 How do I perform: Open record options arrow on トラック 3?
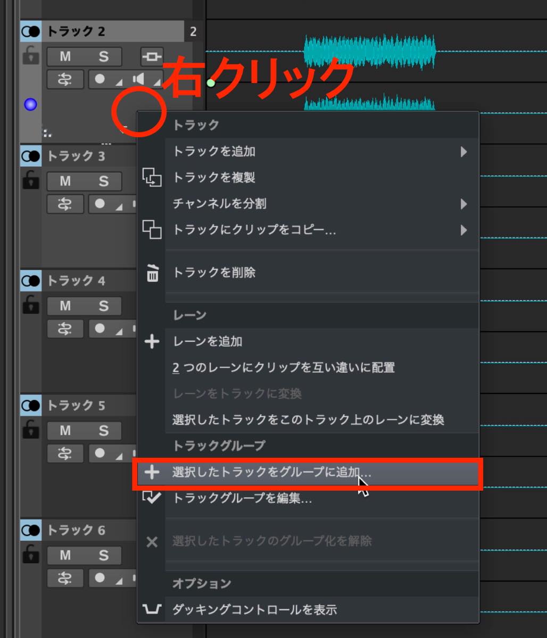click(x=119, y=207)
